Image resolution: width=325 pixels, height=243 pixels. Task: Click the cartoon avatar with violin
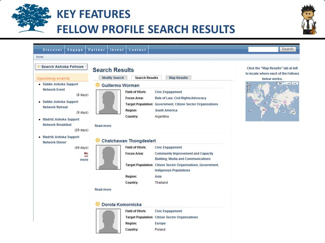pos(308,20)
